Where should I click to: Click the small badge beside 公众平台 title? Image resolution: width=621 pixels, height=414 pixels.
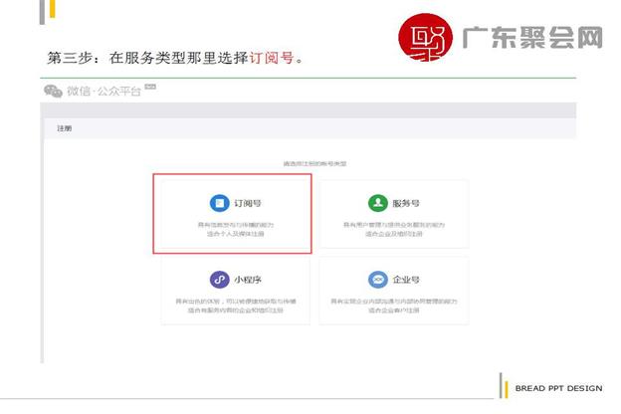coord(150,89)
